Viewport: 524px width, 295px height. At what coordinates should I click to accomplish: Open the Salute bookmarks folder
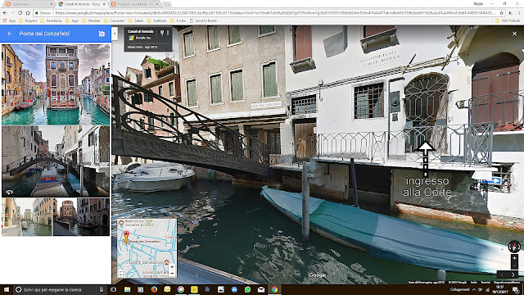pyautogui.click(x=136, y=20)
